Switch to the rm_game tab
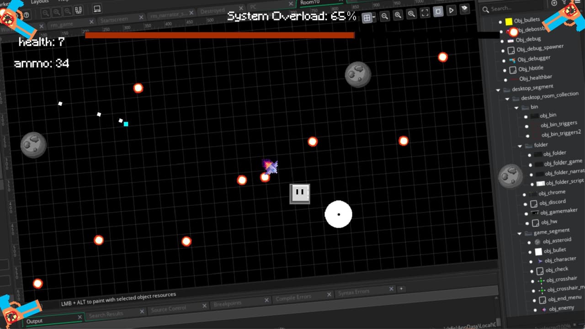This screenshot has width=585, height=329. 62,24
